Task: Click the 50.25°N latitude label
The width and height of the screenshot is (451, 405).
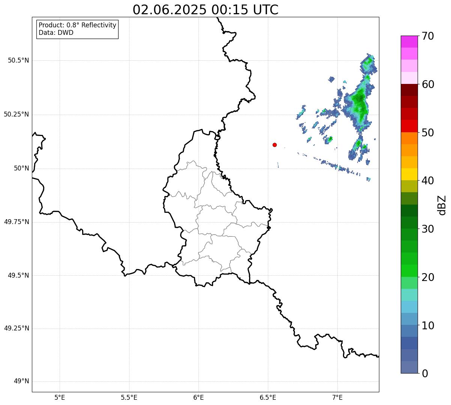Action: click(17, 115)
